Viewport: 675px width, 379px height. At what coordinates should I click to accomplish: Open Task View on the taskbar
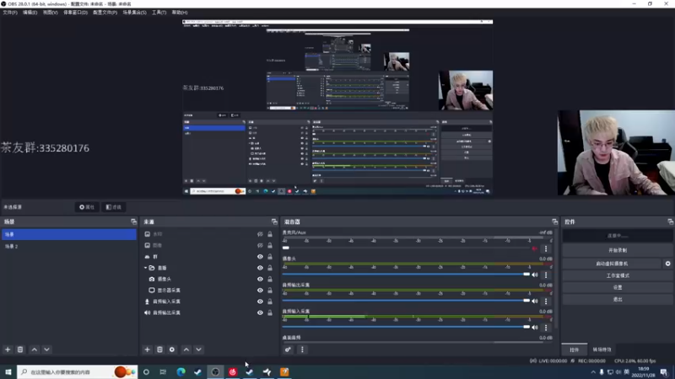tap(163, 371)
